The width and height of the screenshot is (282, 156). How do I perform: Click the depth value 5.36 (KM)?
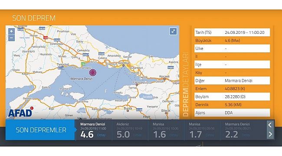pyautogui.click(x=233, y=105)
